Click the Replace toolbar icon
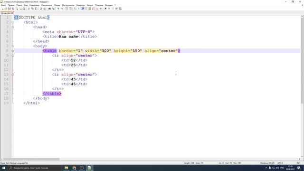Screen dimensions: 304x171 tap(53, 9)
